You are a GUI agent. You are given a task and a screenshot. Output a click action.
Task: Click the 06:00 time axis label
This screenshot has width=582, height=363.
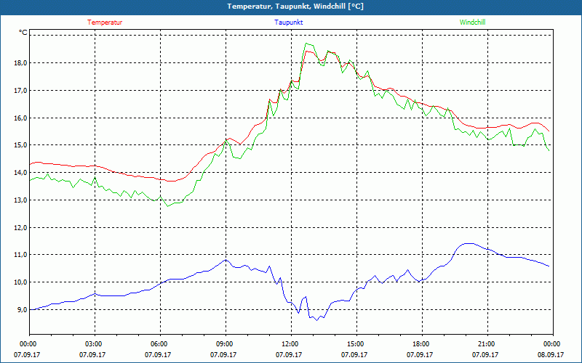(x=160, y=344)
